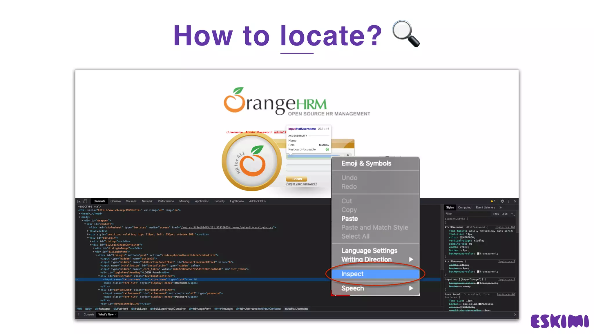Screen dimensions: 594x334
Task: Collapse the div id content node
Action: click(x=85, y=224)
